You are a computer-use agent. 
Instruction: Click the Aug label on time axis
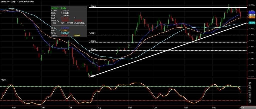click(99, 107)
